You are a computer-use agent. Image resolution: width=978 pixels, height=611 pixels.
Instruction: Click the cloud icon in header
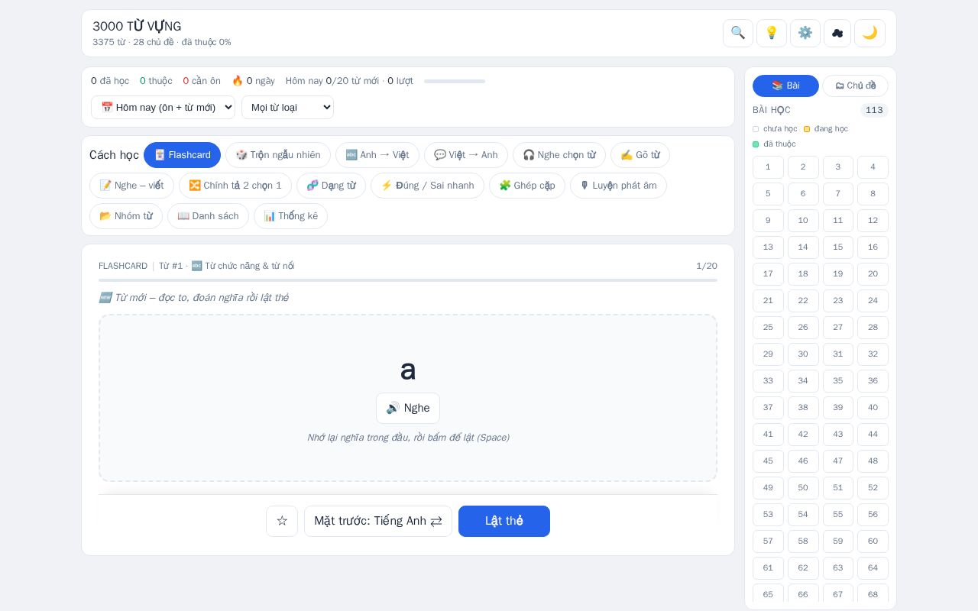837,33
